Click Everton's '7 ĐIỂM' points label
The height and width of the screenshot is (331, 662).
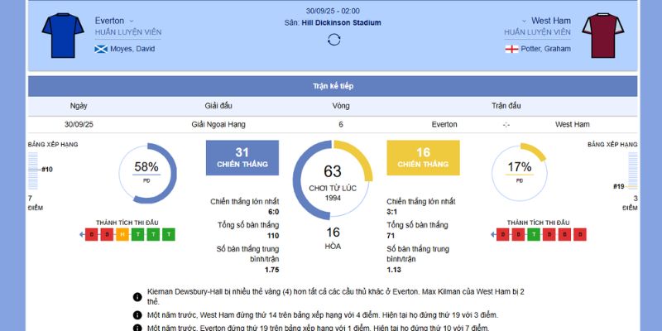point(36,203)
